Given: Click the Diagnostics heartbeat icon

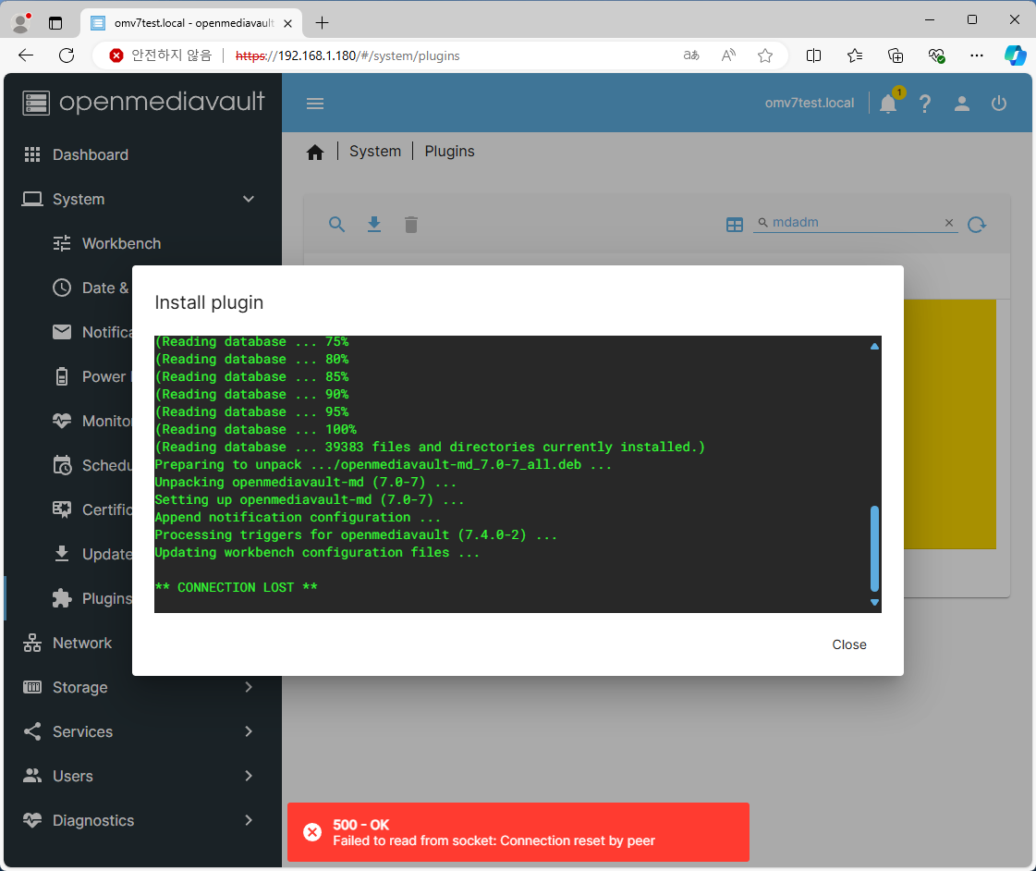Looking at the screenshot, I should (32, 820).
